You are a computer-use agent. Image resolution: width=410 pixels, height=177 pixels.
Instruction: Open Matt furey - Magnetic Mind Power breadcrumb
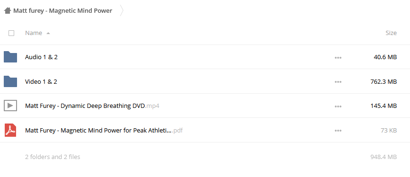(x=63, y=11)
